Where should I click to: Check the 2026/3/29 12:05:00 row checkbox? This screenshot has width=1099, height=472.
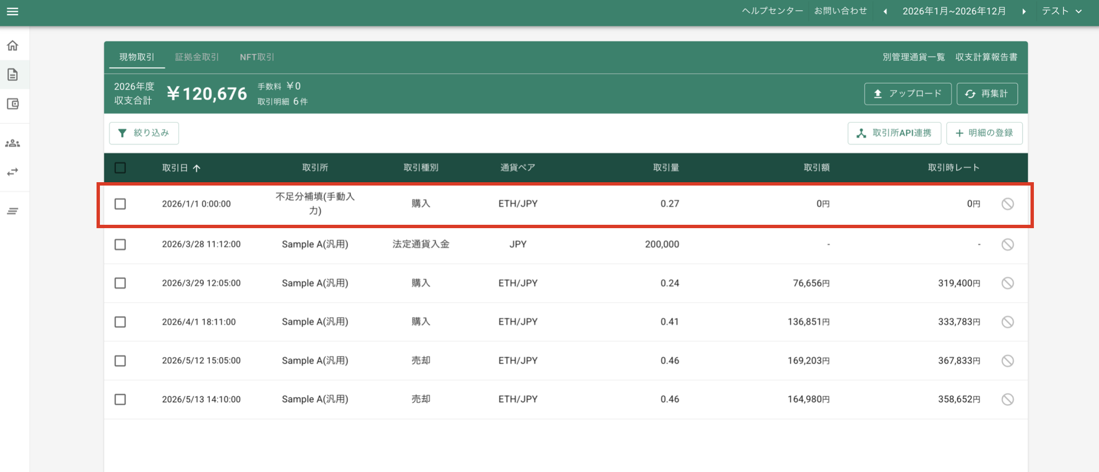(x=120, y=283)
